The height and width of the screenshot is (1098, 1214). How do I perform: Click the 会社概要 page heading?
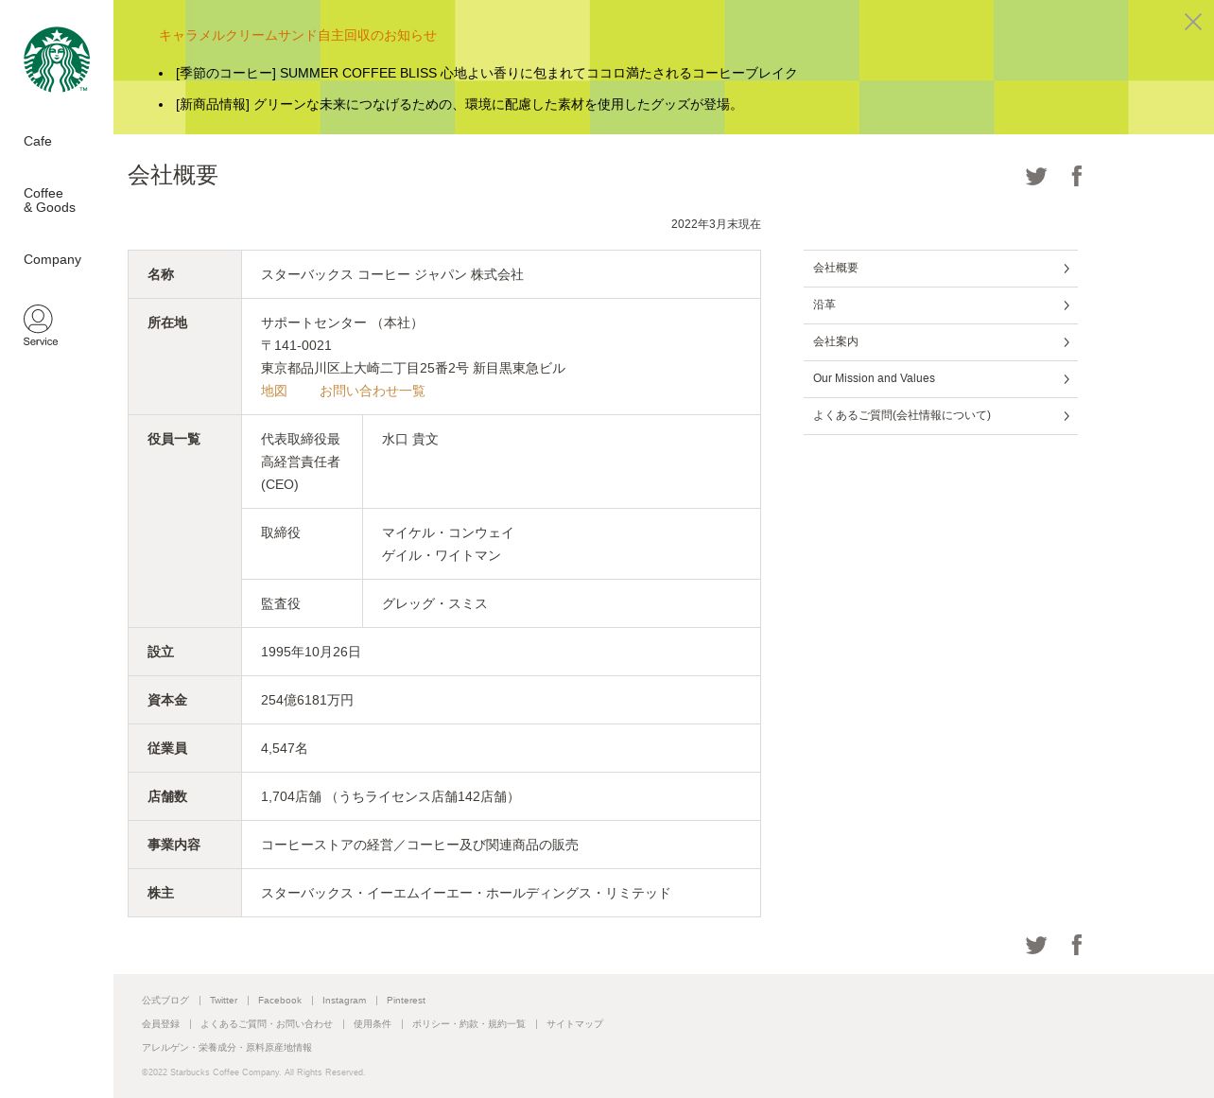point(173,175)
